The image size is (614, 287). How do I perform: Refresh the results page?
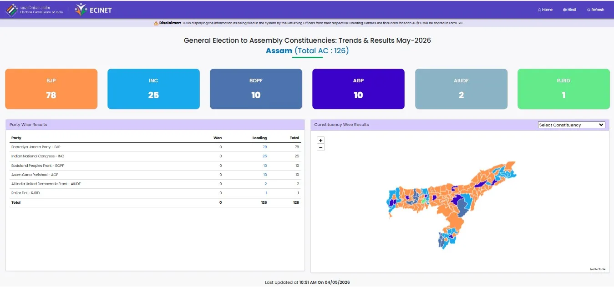point(595,10)
